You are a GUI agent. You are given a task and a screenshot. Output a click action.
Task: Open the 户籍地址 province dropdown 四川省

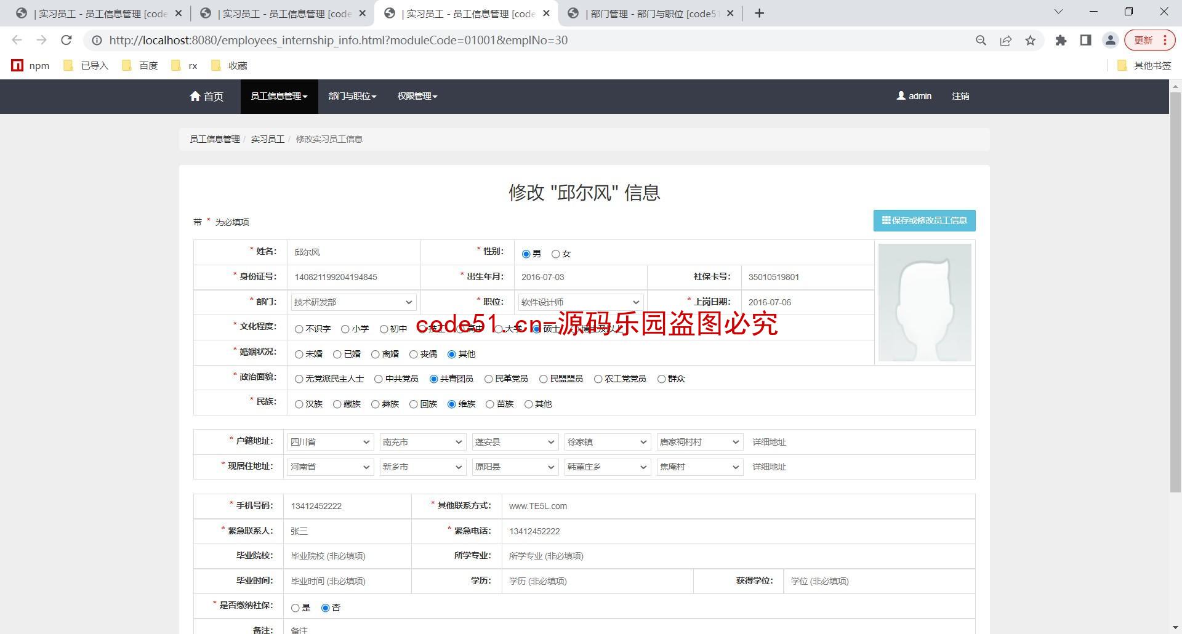tap(331, 442)
